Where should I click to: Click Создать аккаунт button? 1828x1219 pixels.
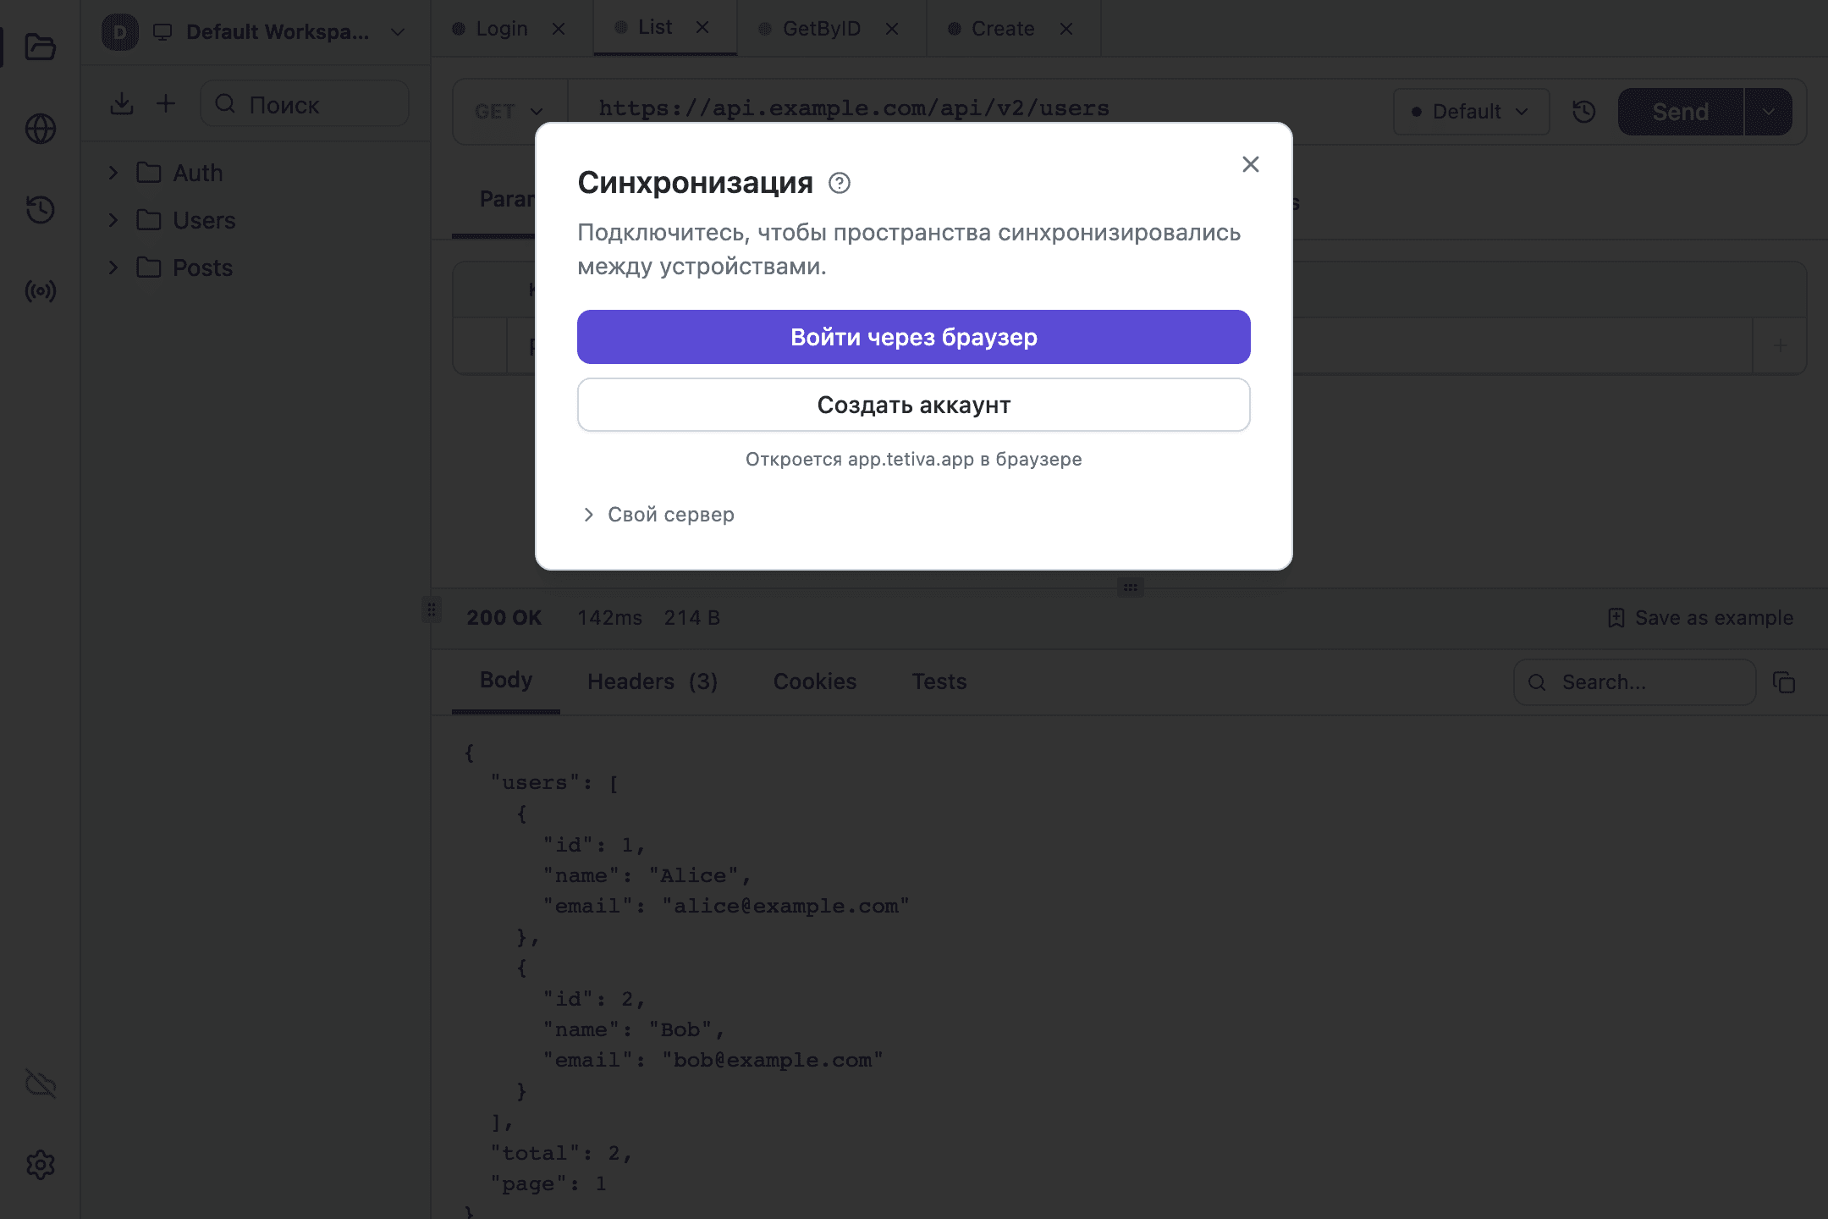click(x=914, y=405)
